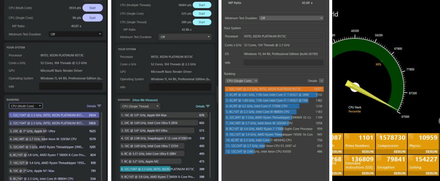Start the 96 pts CPU (Single Core) test
This screenshot has height=181, width=440.
tap(92, 18)
